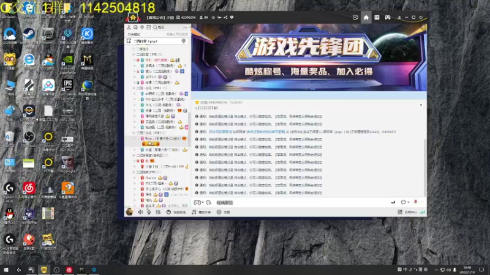Send message with the enter arrow icon
Screen dimensions: 490x275
click(393, 202)
